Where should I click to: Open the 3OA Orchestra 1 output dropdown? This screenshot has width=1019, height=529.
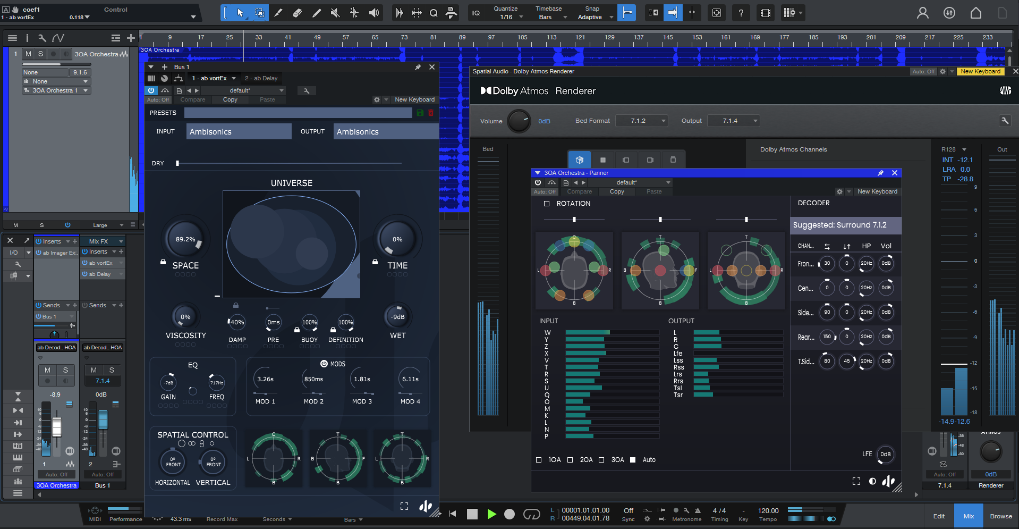(x=56, y=90)
